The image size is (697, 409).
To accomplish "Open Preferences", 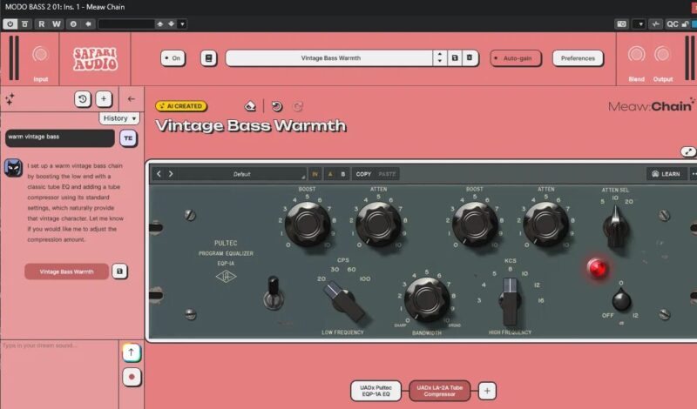I will click(578, 58).
